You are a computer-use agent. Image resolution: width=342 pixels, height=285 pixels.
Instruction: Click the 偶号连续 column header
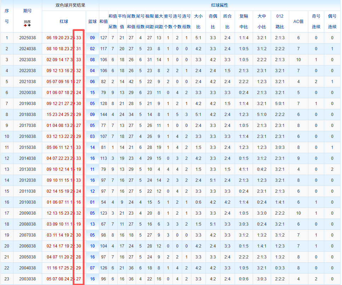pyautogui.click(x=332, y=22)
